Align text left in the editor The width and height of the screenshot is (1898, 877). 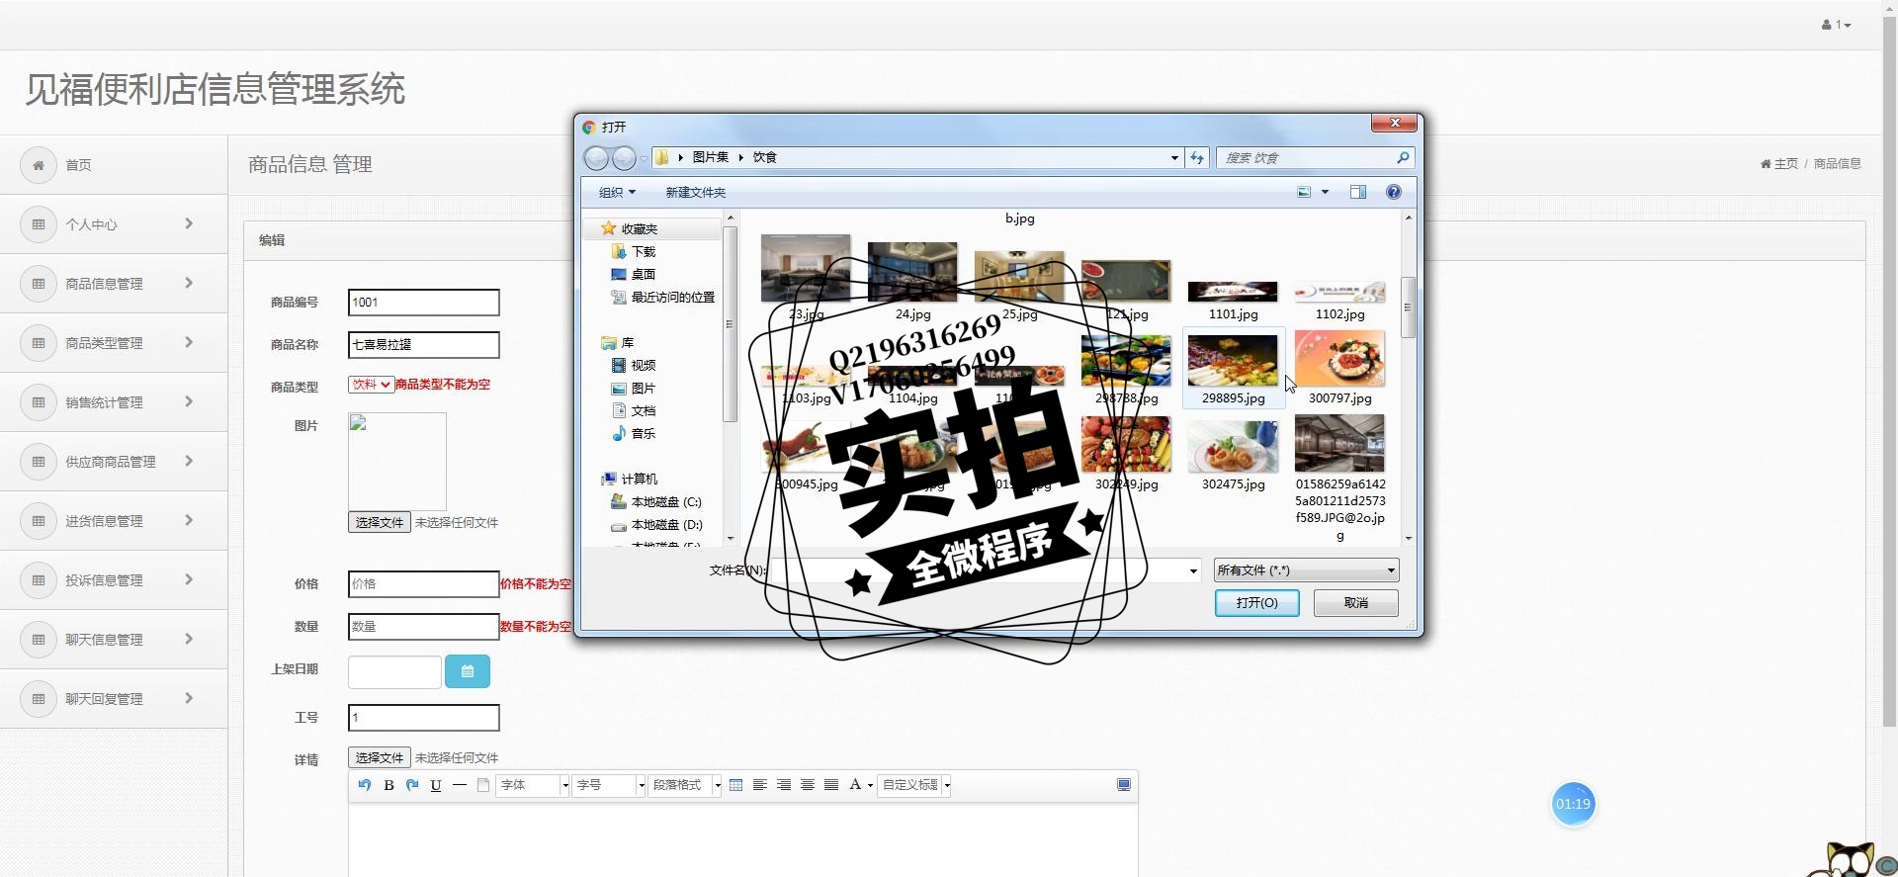[759, 785]
